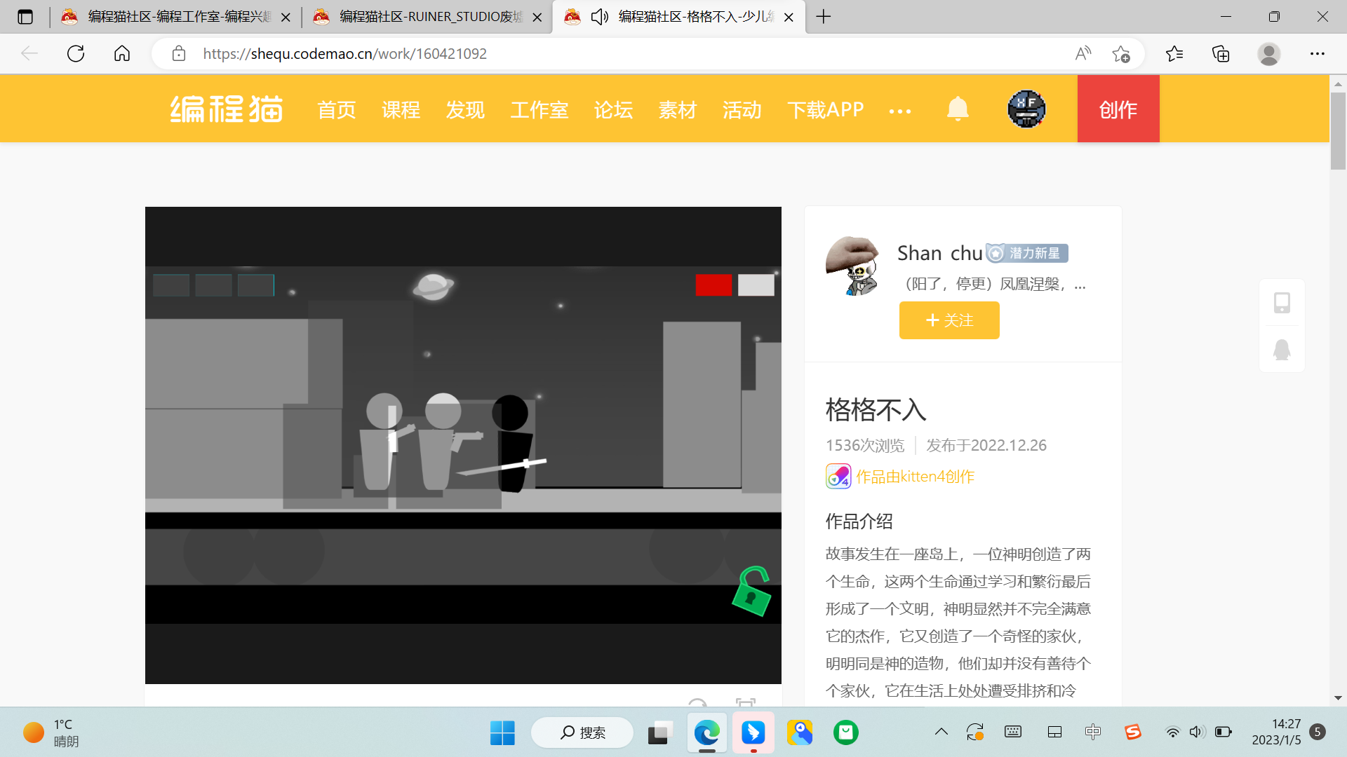Click the taskbar 搜索 search box
The width and height of the screenshot is (1347, 757).
pyautogui.click(x=582, y=732)
